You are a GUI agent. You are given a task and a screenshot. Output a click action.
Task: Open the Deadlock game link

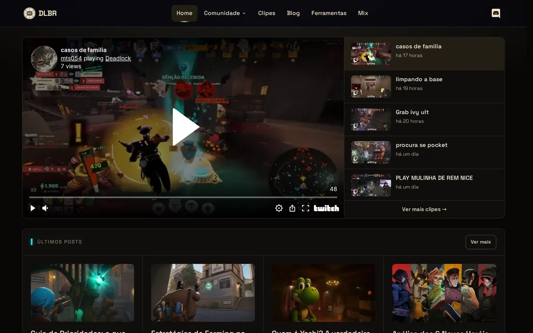coord(118,58)
